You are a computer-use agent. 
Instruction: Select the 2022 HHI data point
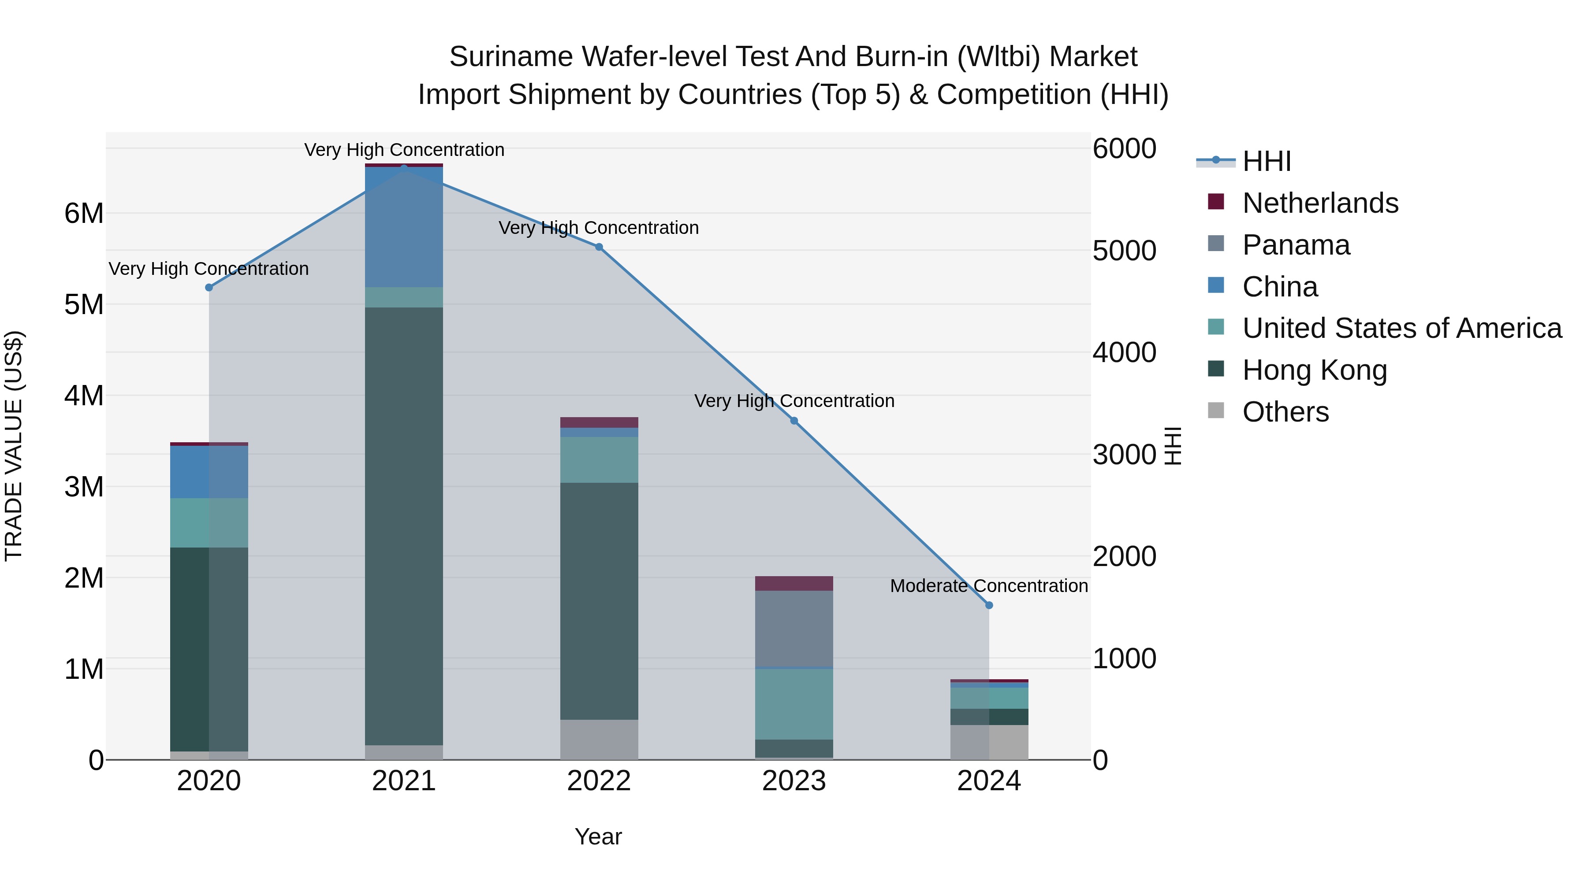coord(599,247)
